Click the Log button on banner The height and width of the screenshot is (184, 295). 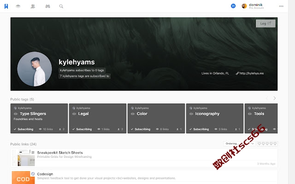coord(265,23)
